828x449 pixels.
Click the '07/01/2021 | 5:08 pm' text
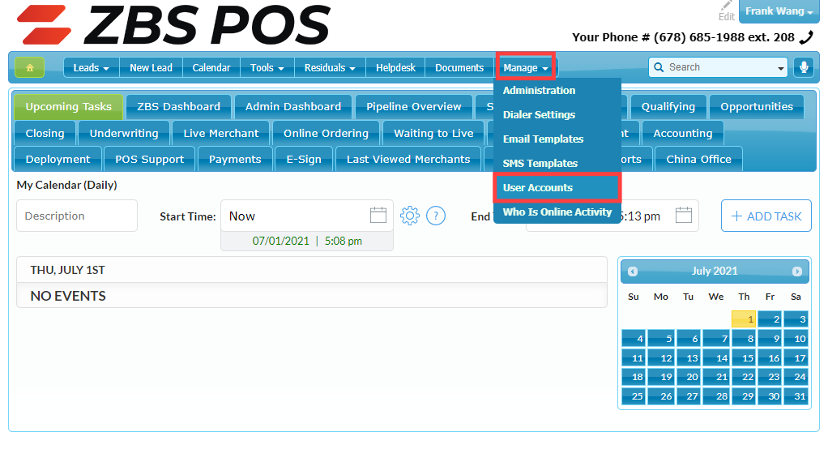[307, 241]
